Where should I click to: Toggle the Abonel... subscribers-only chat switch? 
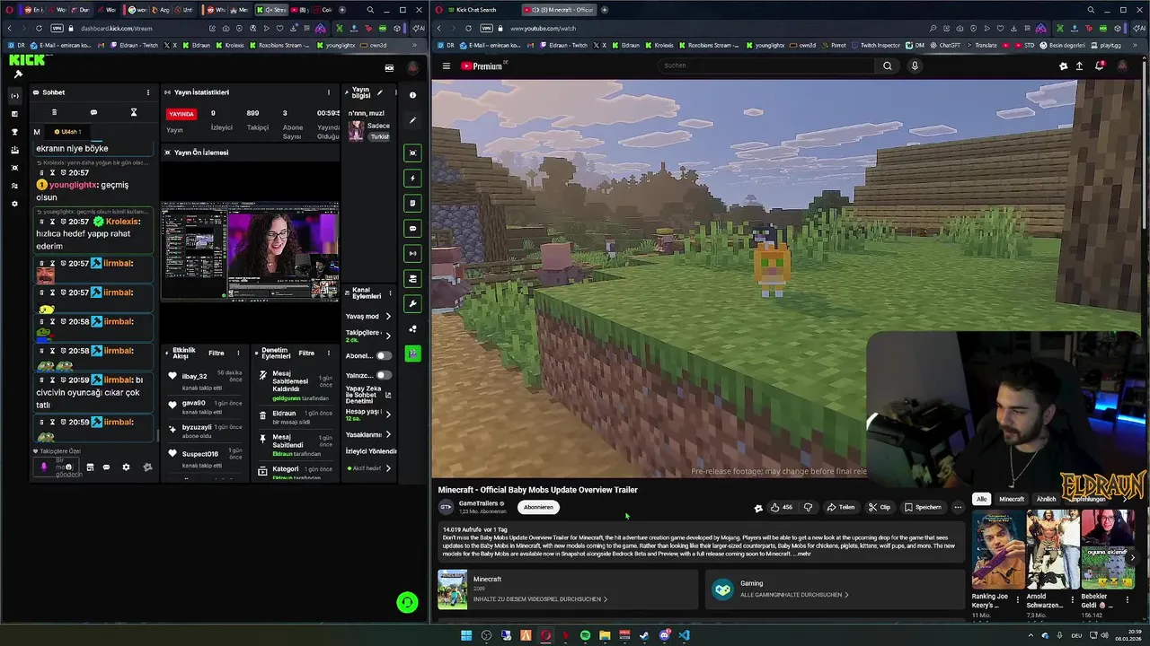(384, 355)
